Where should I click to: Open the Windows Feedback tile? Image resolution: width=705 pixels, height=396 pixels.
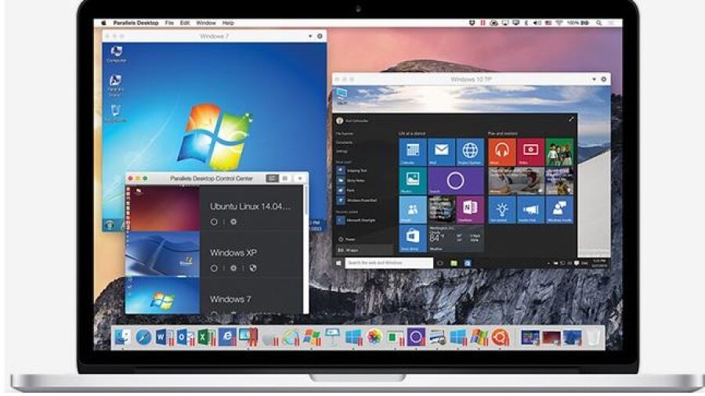point(560,210)
